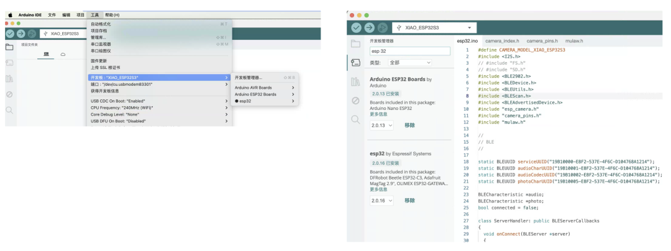Image resolution: width=671 pixels, height=251 pixels.
Task: Click the Boards Manager search field containing esp 32
Action: (x=410, y=51)
